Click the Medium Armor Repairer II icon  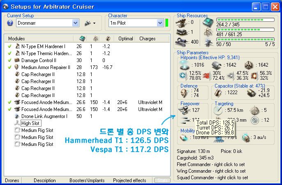[17, 67]
